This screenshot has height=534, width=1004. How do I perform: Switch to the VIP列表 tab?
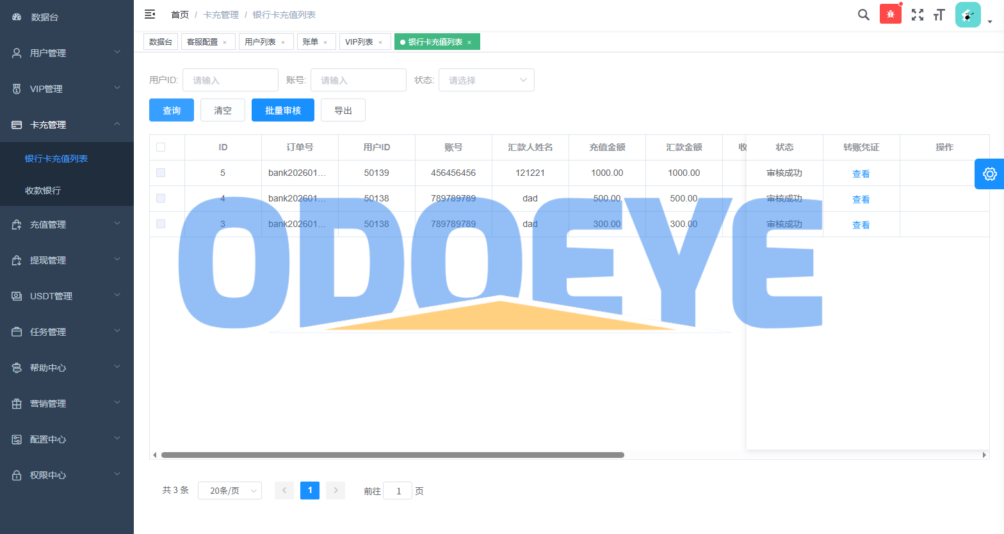(x=359, y=42)
